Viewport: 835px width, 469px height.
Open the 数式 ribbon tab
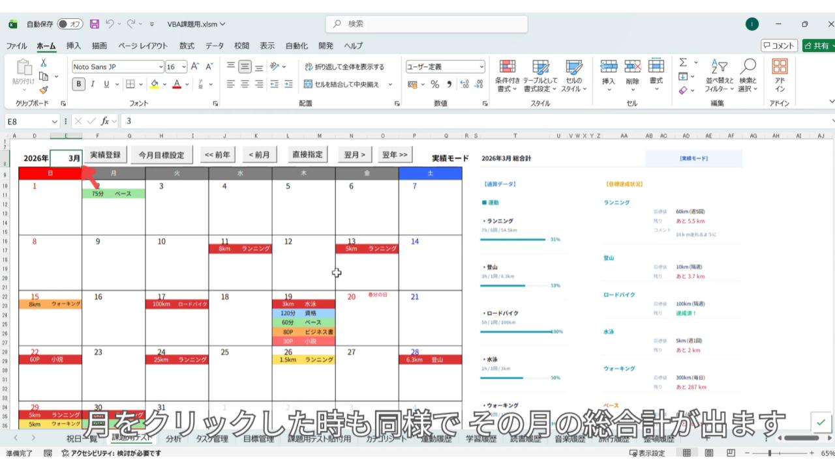187,46
